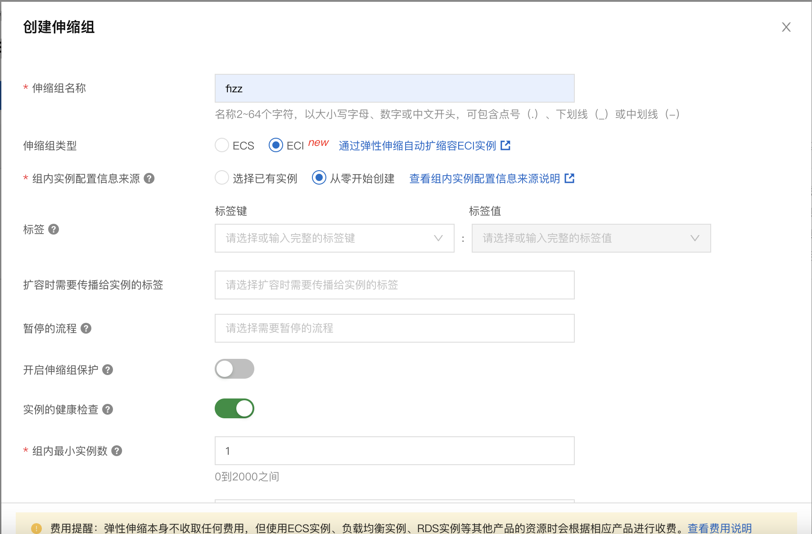
Task: Click the 标签键 dropdown chevron arrow
Action: tap(438, 238)
